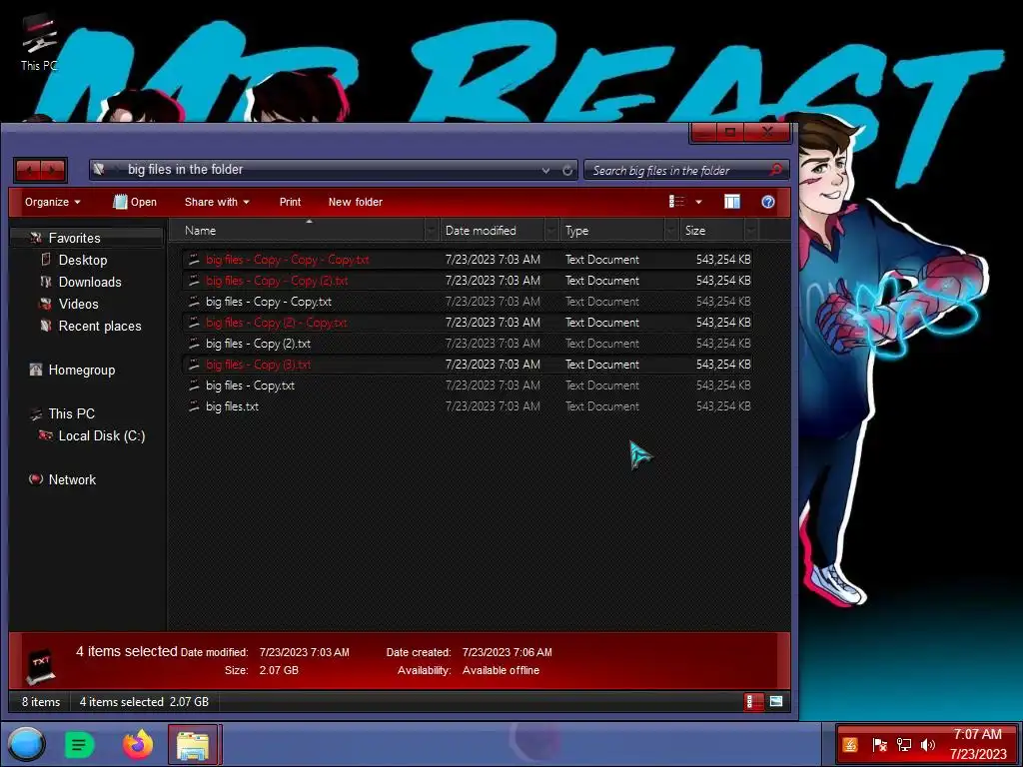Click the change view icon

[x=676, y=202]
